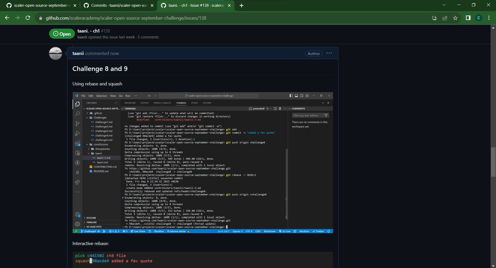Image resolution: width=496 pixels, height=268 pixels.
Task: Click the browser forward arrow
Action: (x=17, y=18)
